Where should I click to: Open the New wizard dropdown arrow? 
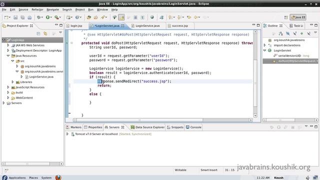tap(9, 17)
